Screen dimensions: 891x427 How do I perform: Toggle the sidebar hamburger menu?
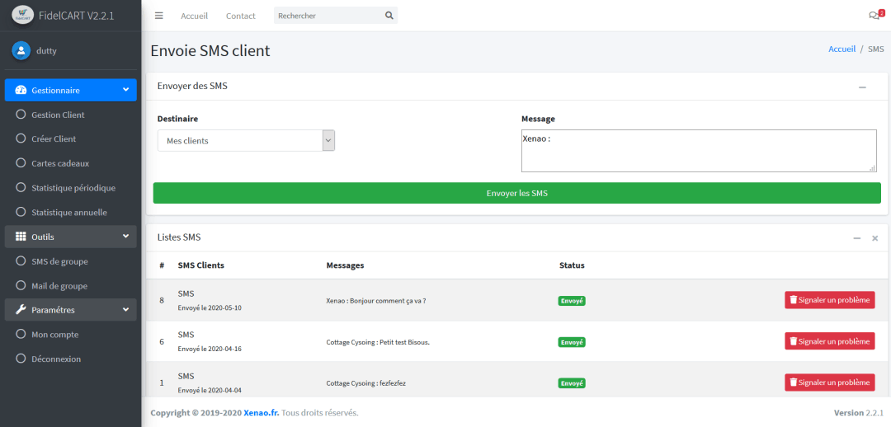pos(159,16)
